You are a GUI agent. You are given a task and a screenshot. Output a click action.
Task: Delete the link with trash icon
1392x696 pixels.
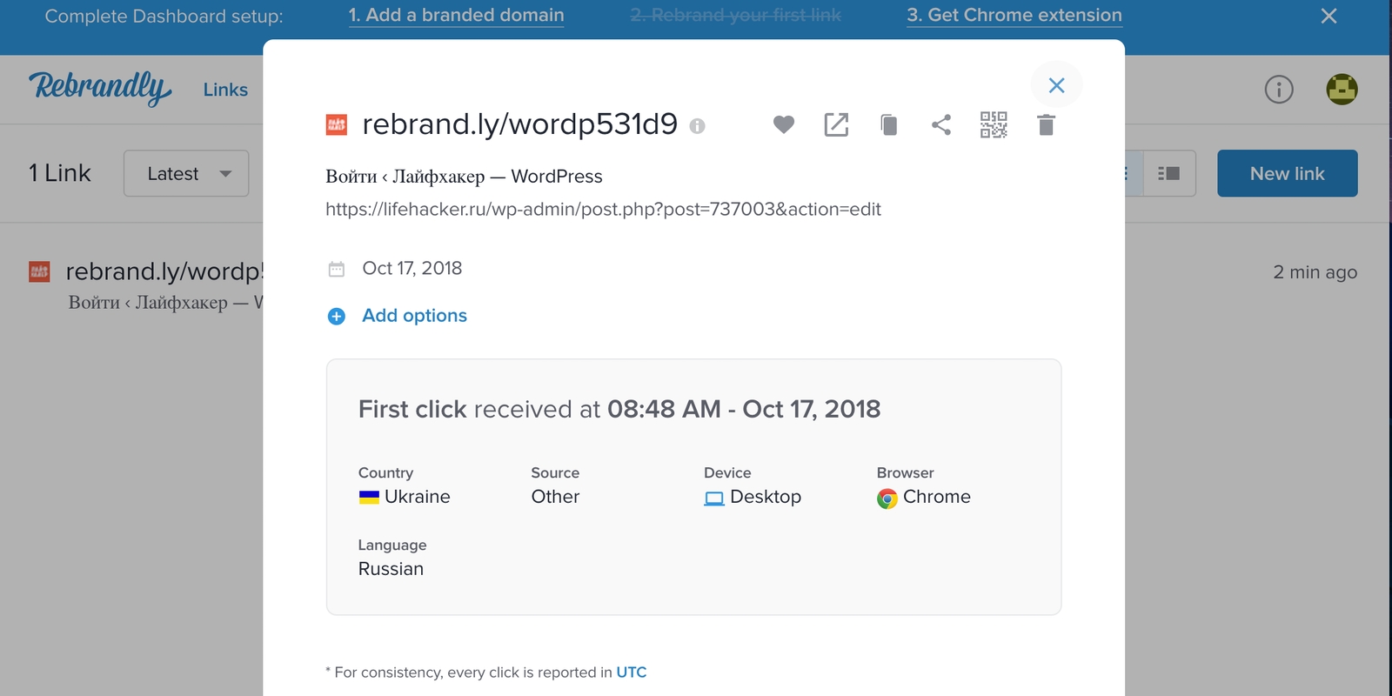(1046, 125)
